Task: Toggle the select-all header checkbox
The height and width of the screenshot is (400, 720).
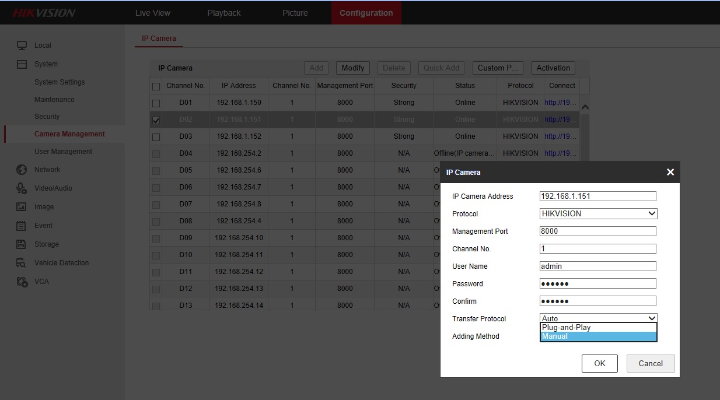Action: pos(156,86)
